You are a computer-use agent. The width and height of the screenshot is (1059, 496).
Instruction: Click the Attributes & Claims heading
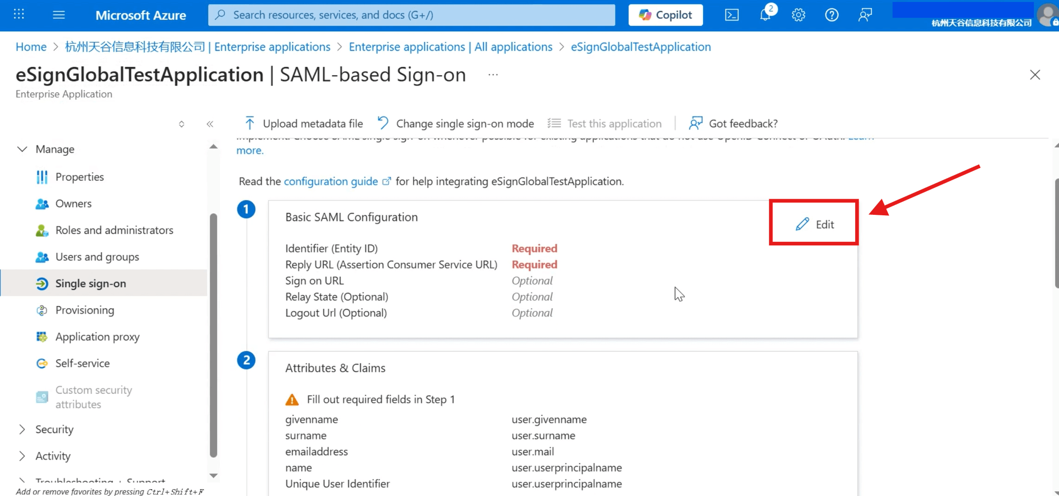(x=335, y=368)
